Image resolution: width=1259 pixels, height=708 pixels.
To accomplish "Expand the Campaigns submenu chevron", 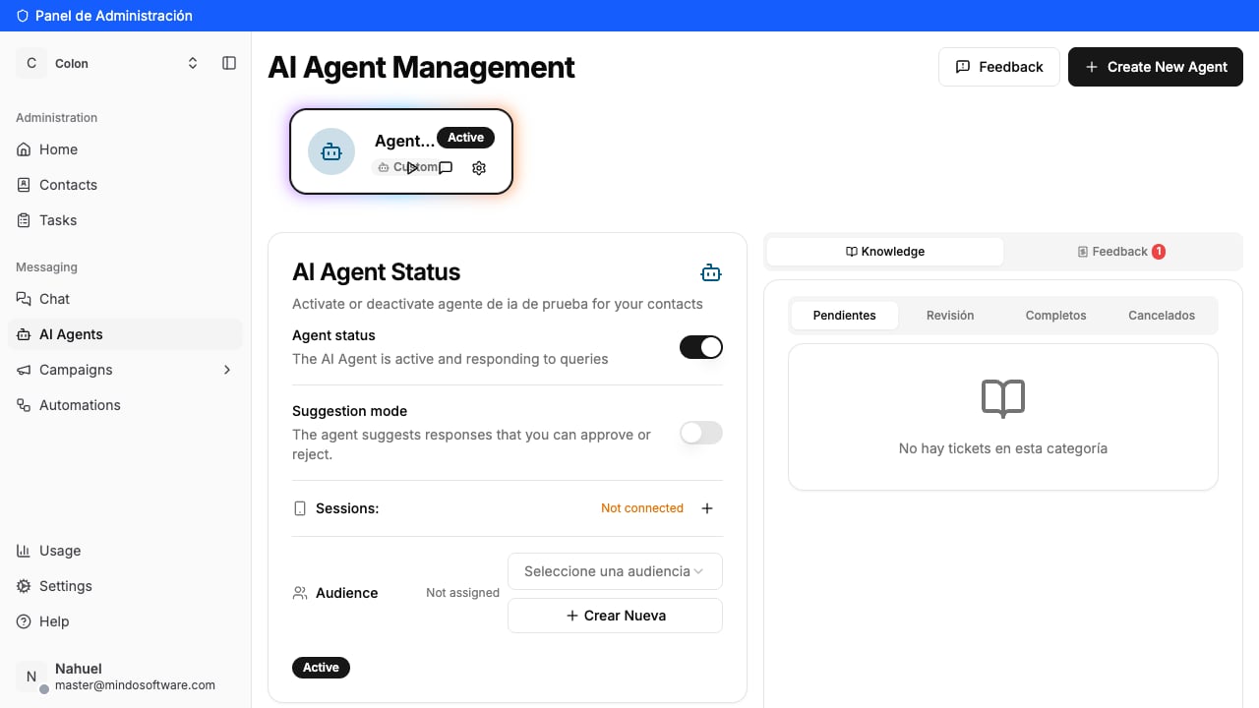I will tap(227, 370).
